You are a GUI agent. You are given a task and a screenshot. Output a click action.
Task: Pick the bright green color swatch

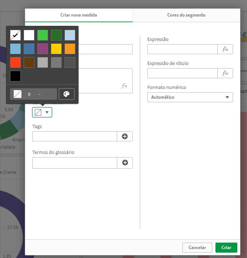(x=43, y=35)
